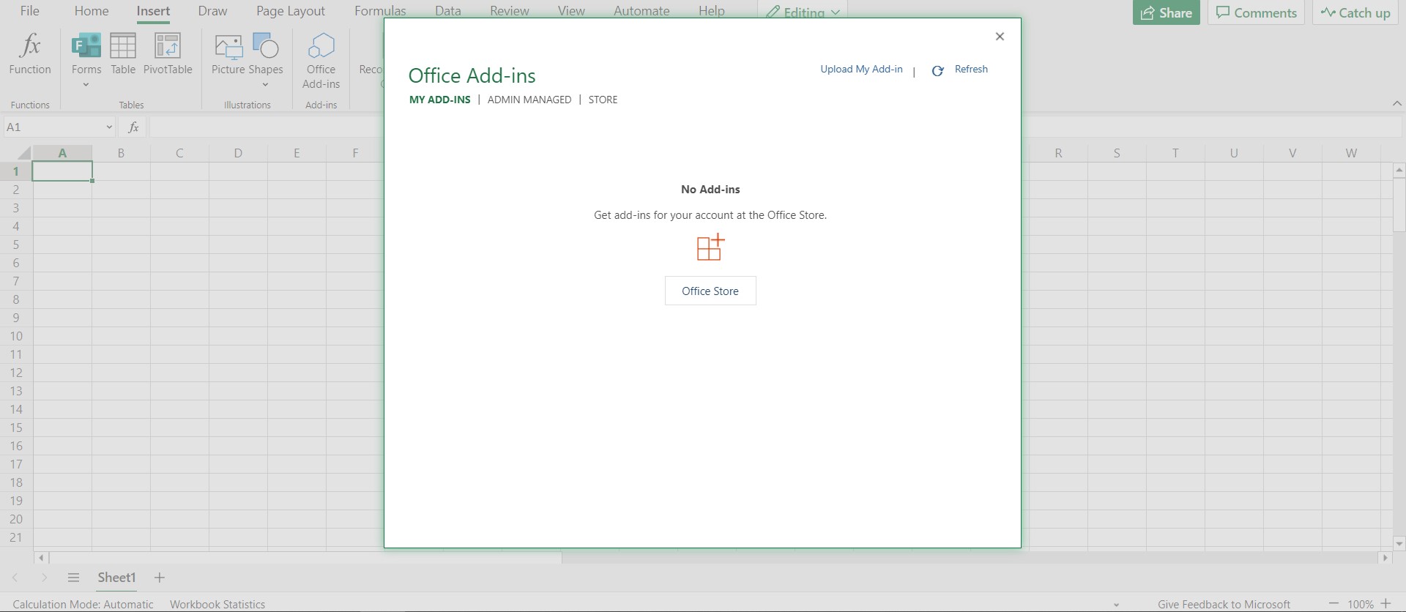Select column header B

[121, 153]
